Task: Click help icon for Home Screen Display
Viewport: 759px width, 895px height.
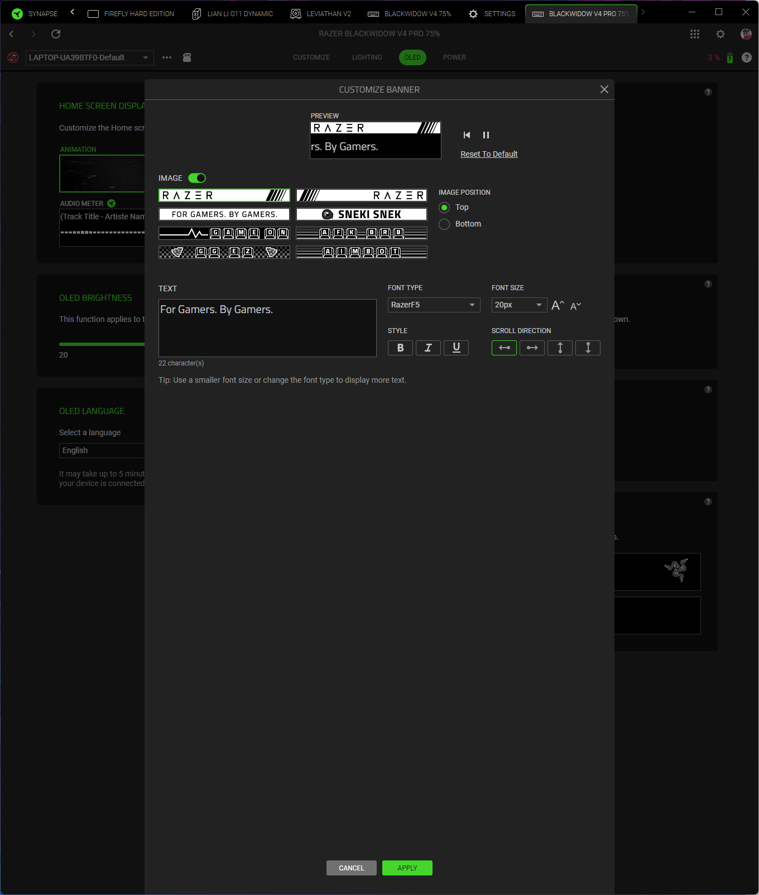Action: 708,92
